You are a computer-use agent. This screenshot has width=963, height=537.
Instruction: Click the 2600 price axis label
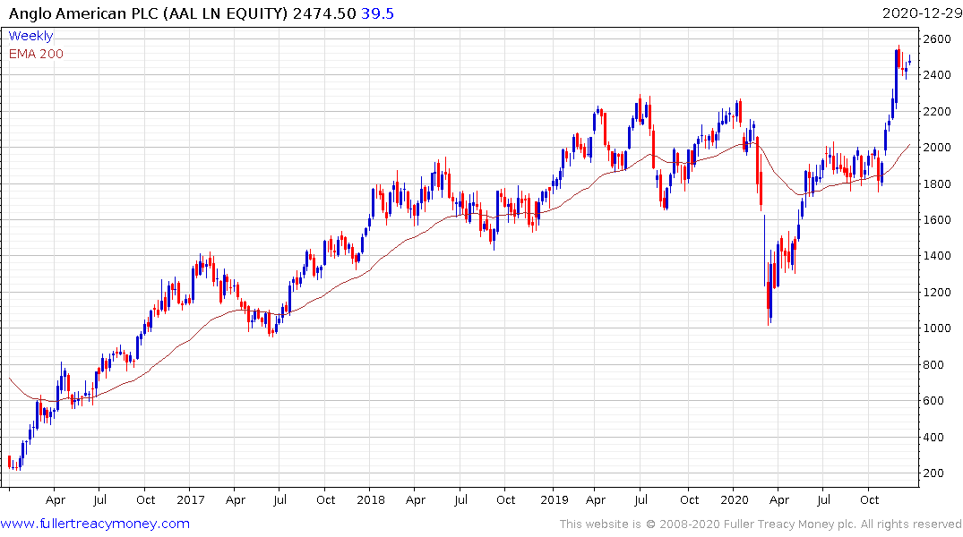[x=937, y=39]
